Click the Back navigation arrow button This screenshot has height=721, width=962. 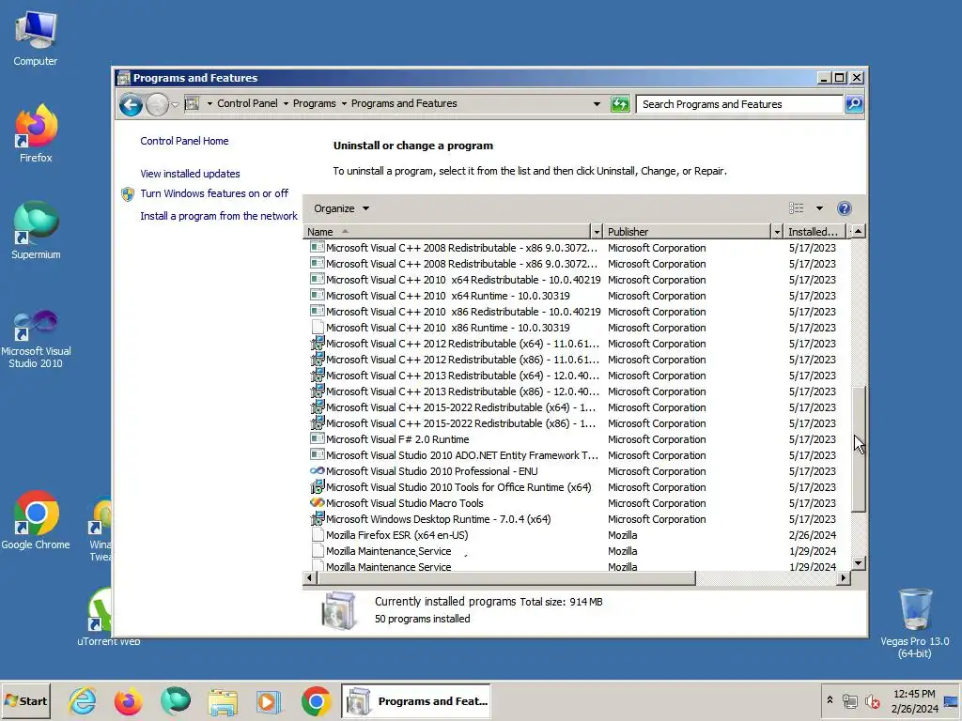pyautogui.click(x=131, y=105)
